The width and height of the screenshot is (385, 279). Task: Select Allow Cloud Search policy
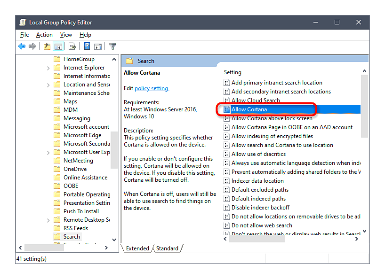[x=256, y=101]
